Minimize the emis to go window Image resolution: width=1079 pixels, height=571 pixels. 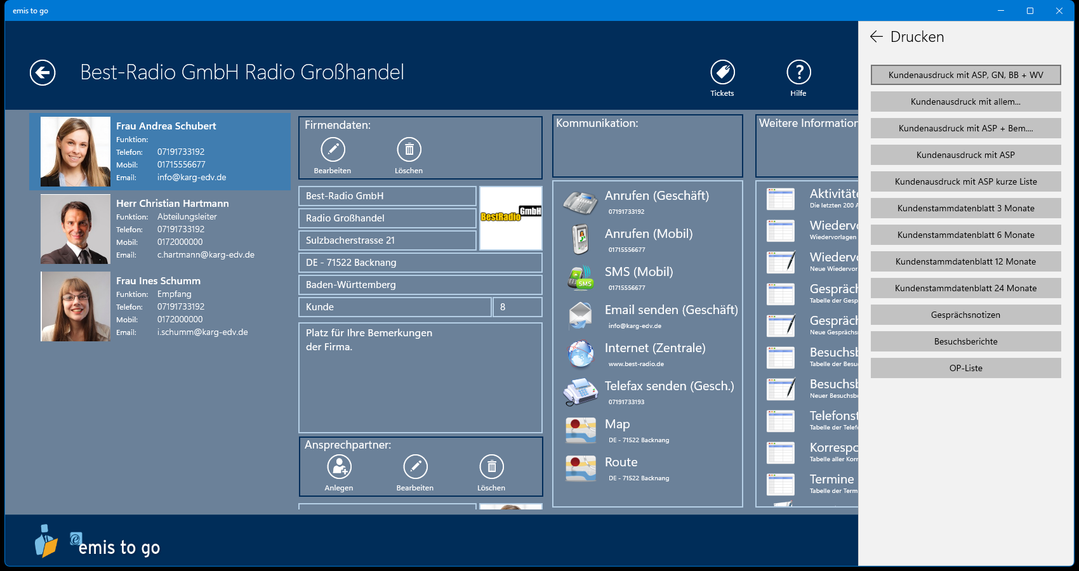pyautogui.click(x=1001, y=11)
